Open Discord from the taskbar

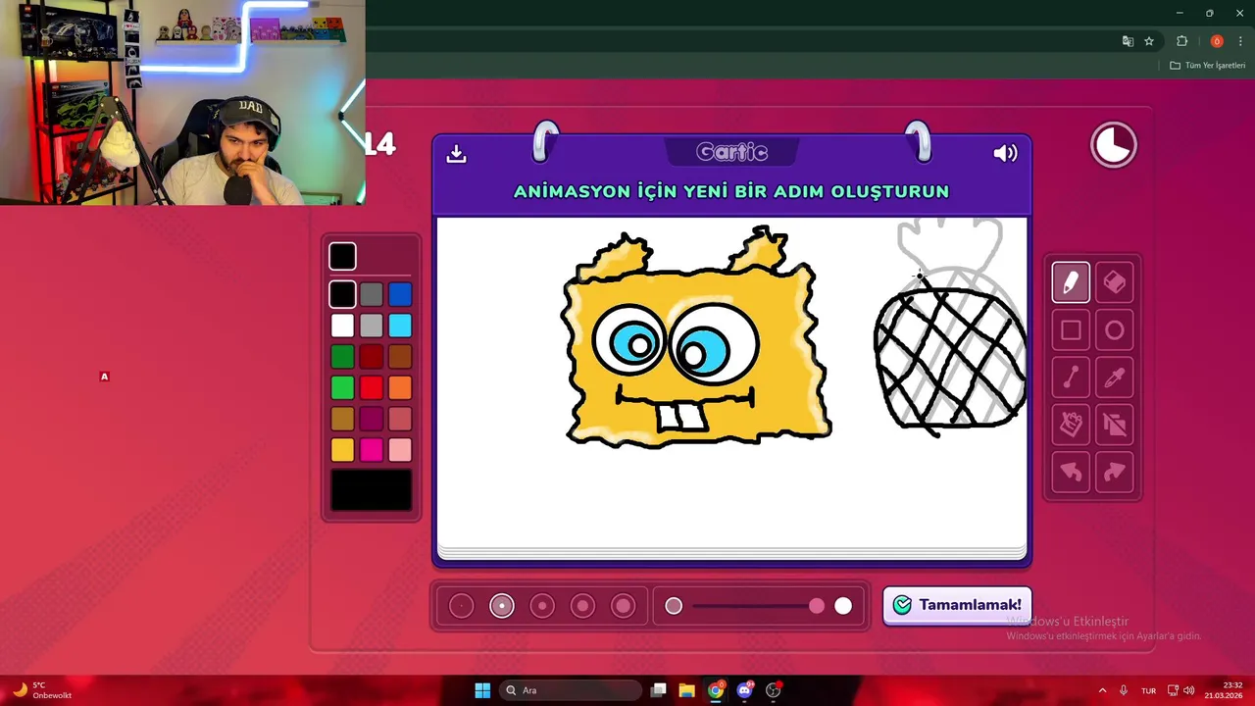pyautogui.click(x=744, y=690)
